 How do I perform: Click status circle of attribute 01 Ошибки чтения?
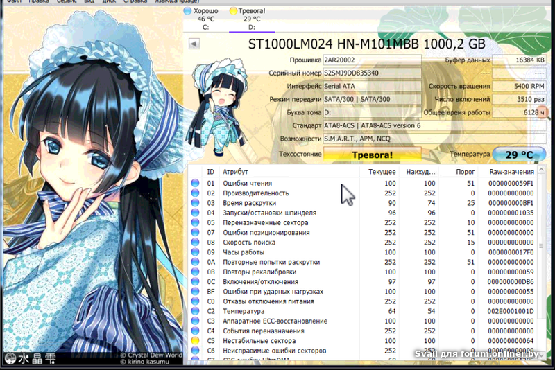[x=195, y=183]
